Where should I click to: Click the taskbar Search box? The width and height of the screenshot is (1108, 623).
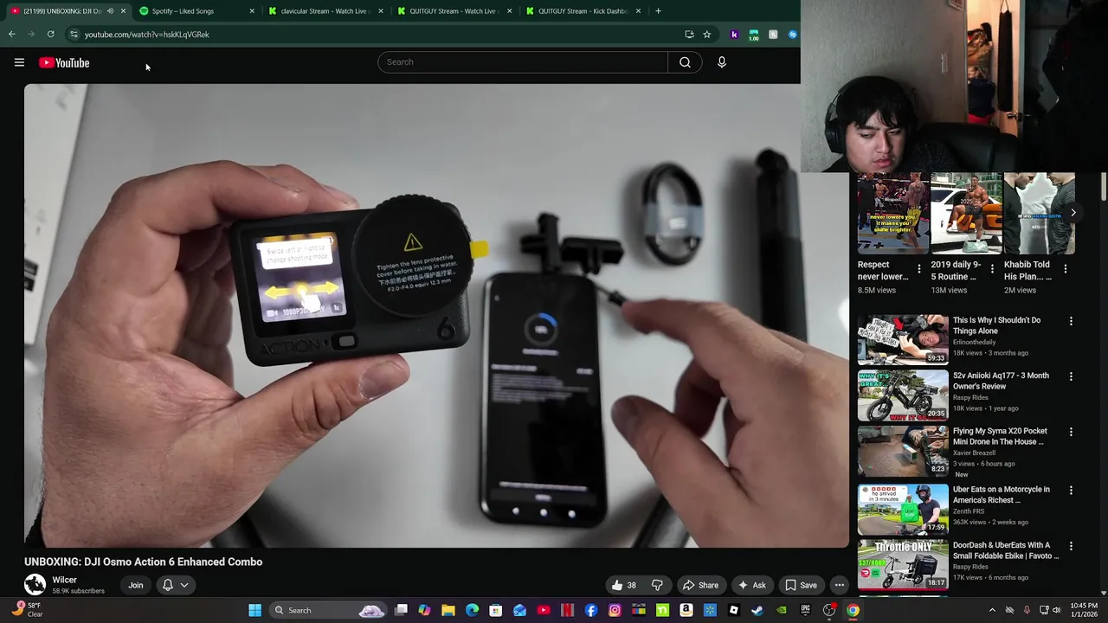pos(328,610)
